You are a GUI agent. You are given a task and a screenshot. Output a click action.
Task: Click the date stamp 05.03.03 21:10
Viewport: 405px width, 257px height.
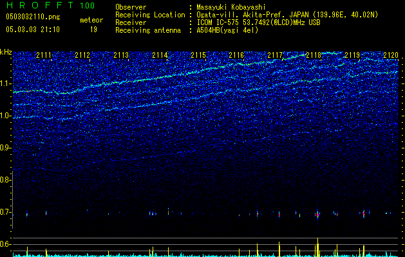pos(33,30)
